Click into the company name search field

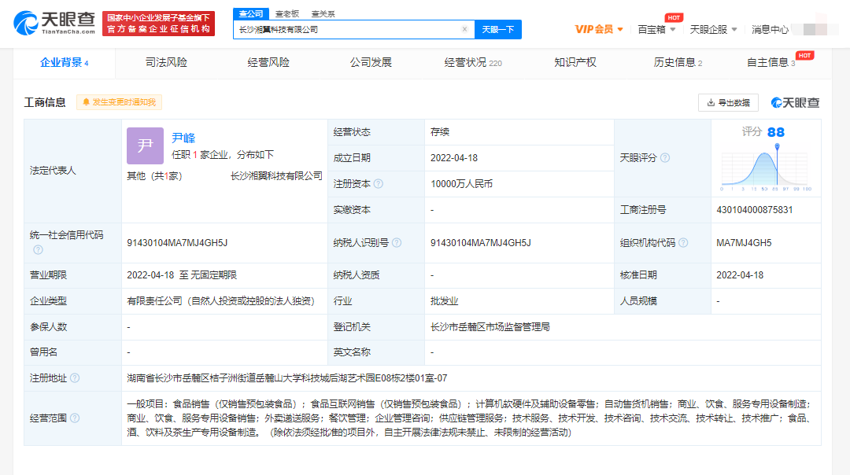(x=346, y=29)
